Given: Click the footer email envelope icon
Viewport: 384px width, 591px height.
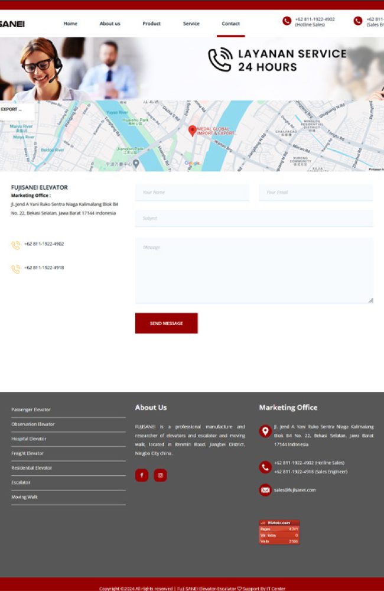Looking at the screenshot, I should (x=265, y=490).
